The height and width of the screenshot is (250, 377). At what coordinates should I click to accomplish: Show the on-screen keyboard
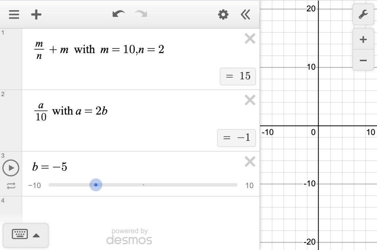tap(20, 235)
